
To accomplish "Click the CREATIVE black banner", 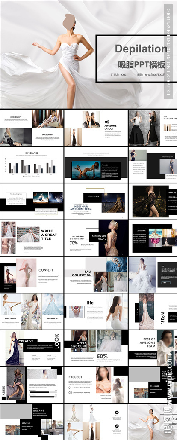I will point(26,341).
